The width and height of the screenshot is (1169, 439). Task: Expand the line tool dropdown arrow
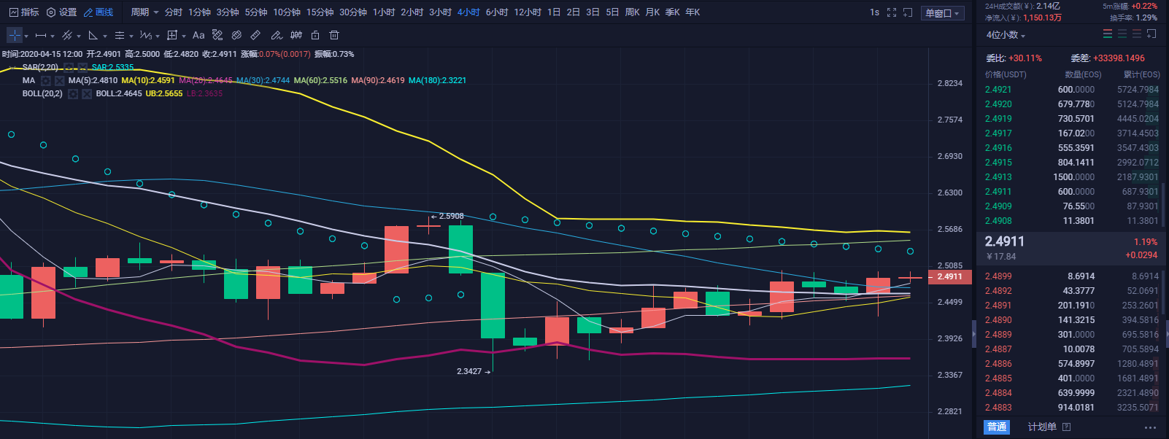(53, 36)
